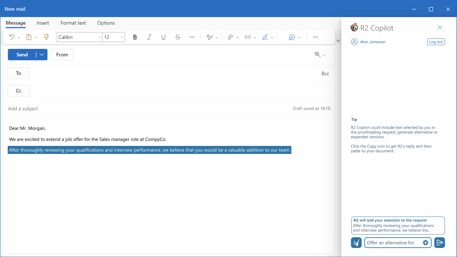Open the Undo history dropdown arrow
457x257 pixels.
19,37
